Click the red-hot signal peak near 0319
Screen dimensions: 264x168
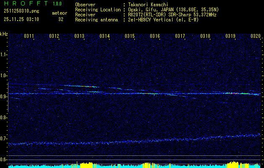pyautogui.click(x=233, y=93)
